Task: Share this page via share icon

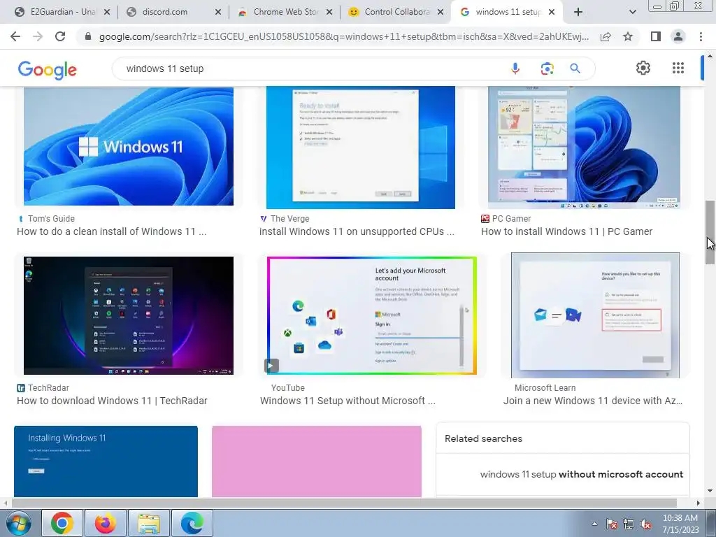Action: click(x=606, y=36)
